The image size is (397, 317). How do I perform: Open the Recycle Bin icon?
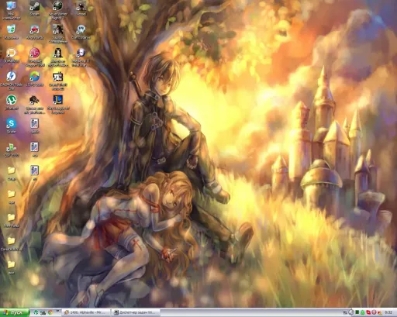coord(11,32)
